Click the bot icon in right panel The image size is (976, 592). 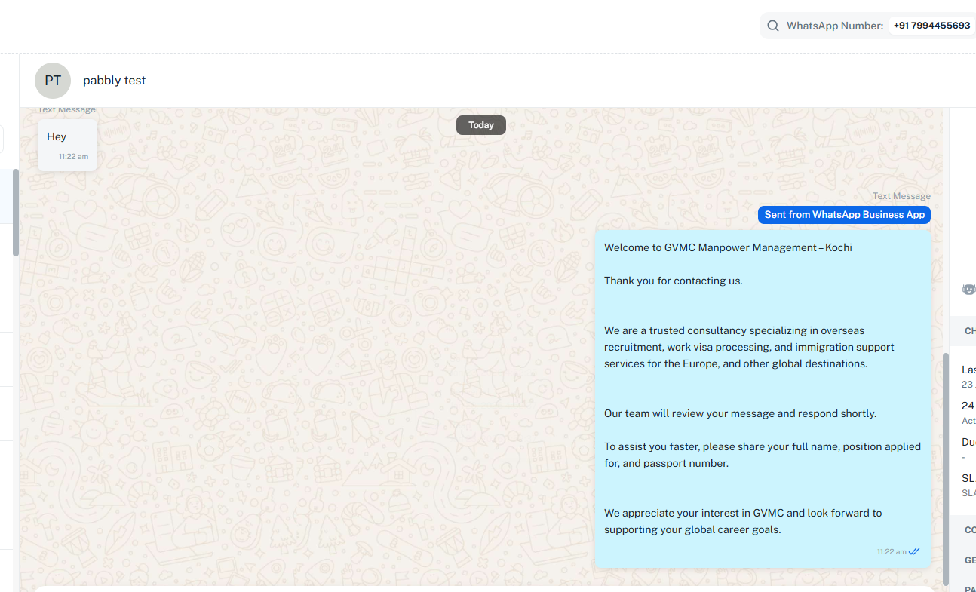(968, 289)
